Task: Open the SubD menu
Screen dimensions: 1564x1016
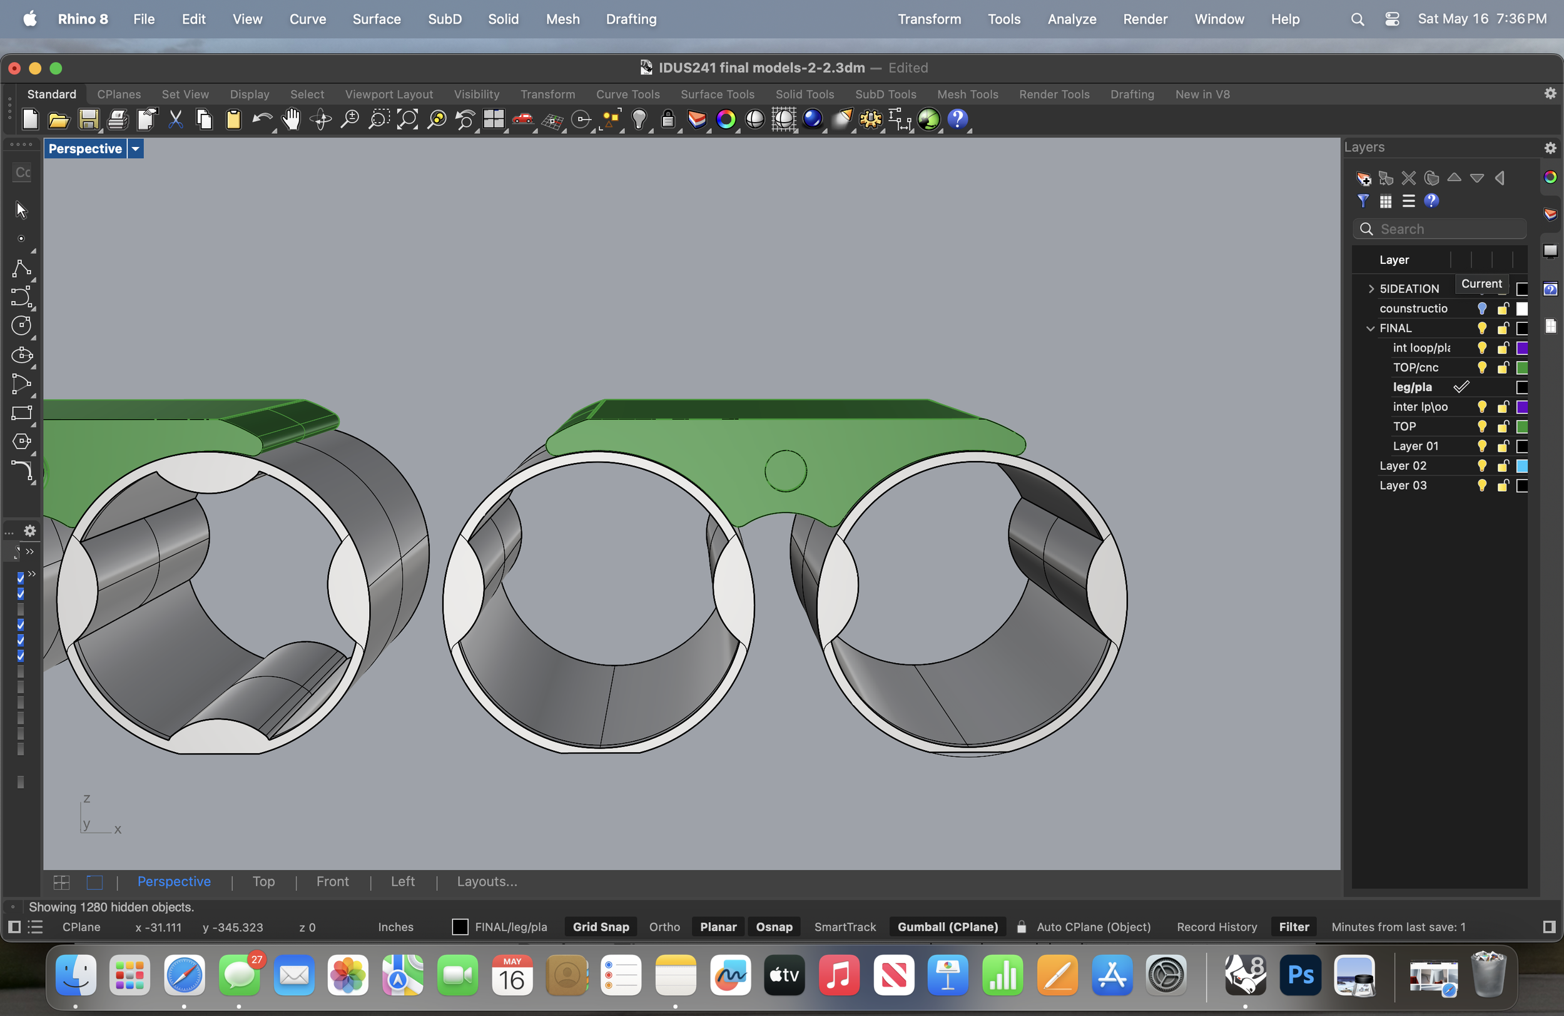Action: point(445,19)
